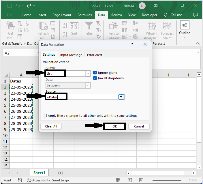Open the Get Data button
Viewport: 203px width, 184px height.
click(10, 31)
